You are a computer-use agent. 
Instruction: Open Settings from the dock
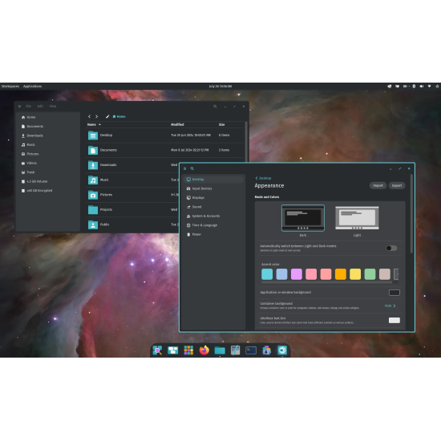pyautogui.click(x=282, y=350)
